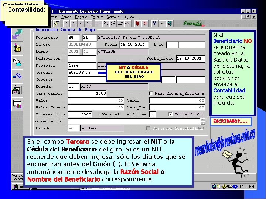This screenshot has height=199, width=266.
Task: Click the Valor Moneda field
Action: [x=96, y=108]
